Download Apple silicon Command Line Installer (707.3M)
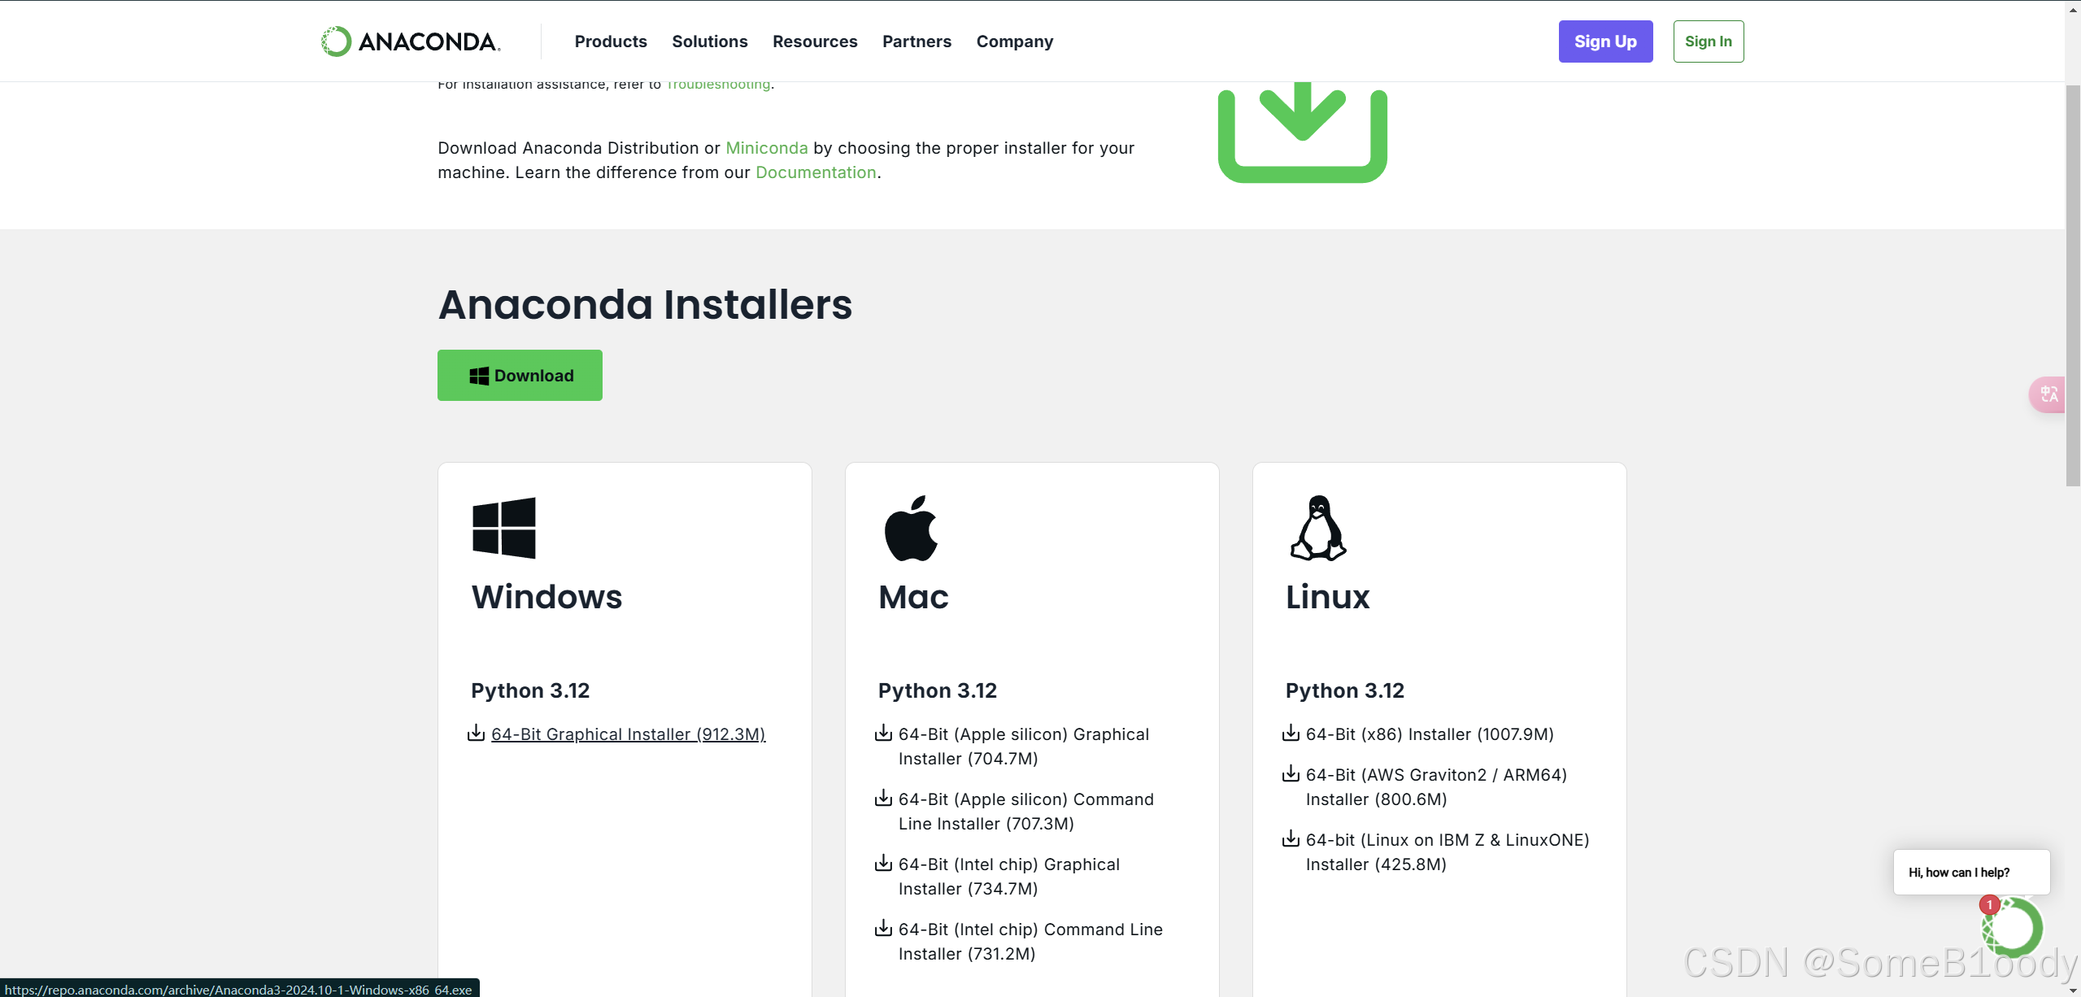 point(1025,812)
